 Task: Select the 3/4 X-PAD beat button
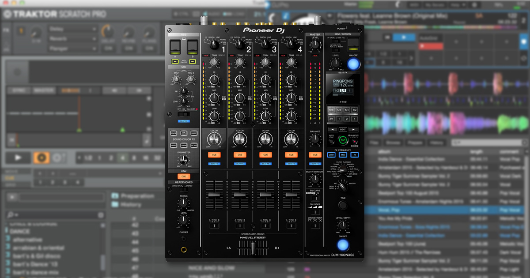(x=331, y=118)
